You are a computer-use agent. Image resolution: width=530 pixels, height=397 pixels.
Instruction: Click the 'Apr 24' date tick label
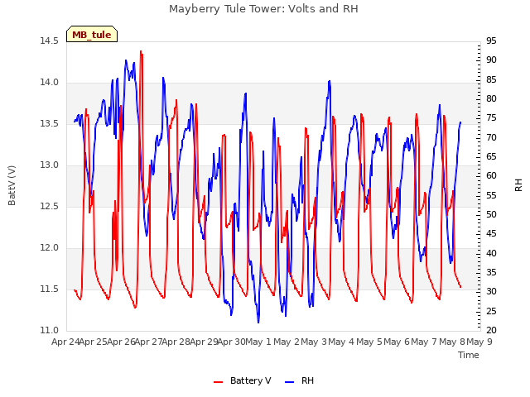(x=65, y=342)
